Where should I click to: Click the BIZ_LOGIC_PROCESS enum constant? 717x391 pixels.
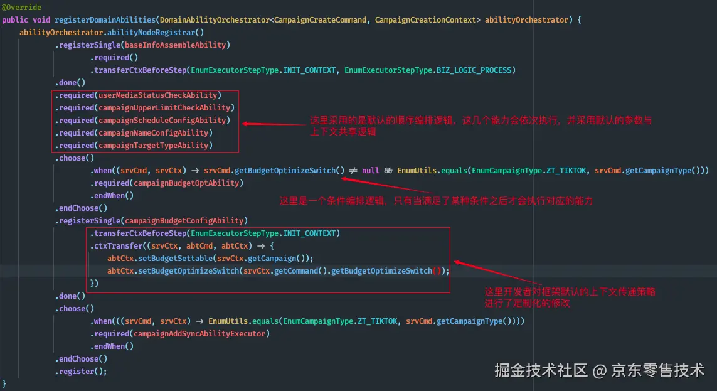pyautogui.click(x=474, y=70)
